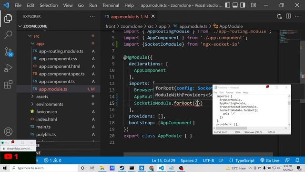The width and height of the screenshot is (305, 172).
Task: Open the View menu
Action: click(68, 5)
